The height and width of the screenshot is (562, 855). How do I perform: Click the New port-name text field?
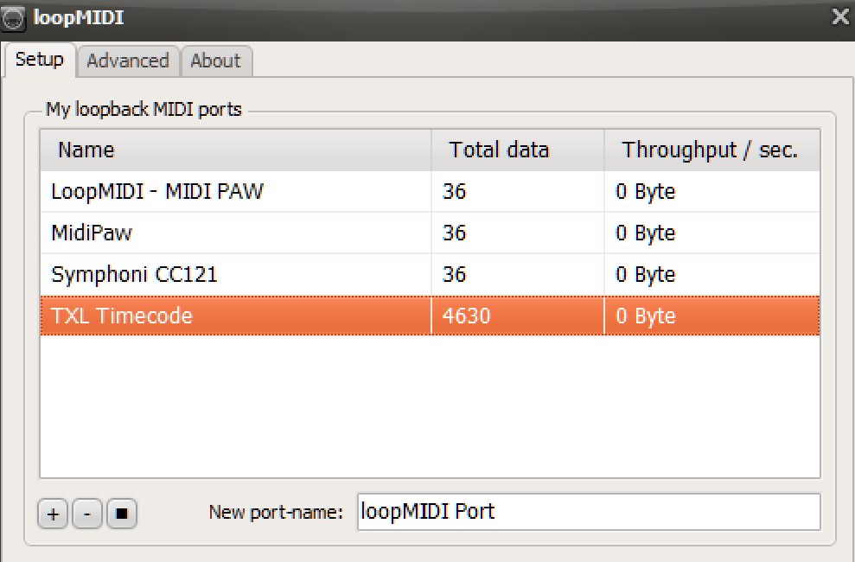(588, 511)
